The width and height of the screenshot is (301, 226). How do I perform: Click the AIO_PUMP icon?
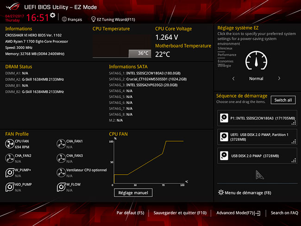(x=10, y=187)
